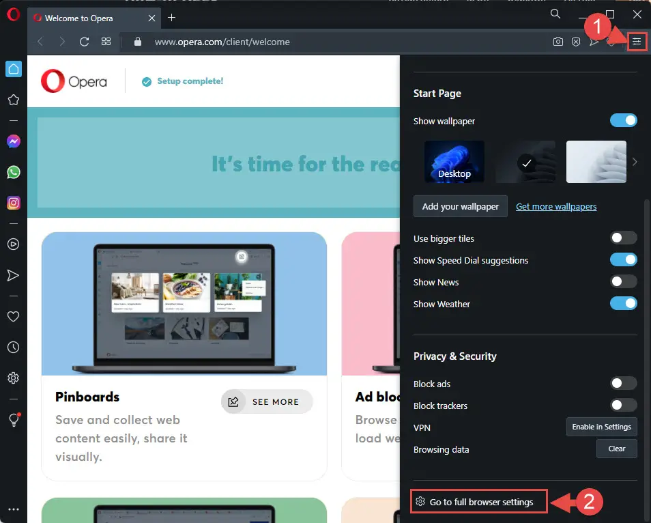The image size is (651, 523).
Task: Open a new tab
Action: [171, 18]
